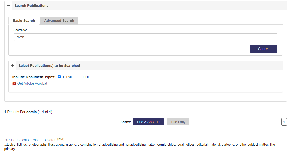Click the red Adobe Acrobat PDF icon
The image size is (293, 159).
(14, 84)
